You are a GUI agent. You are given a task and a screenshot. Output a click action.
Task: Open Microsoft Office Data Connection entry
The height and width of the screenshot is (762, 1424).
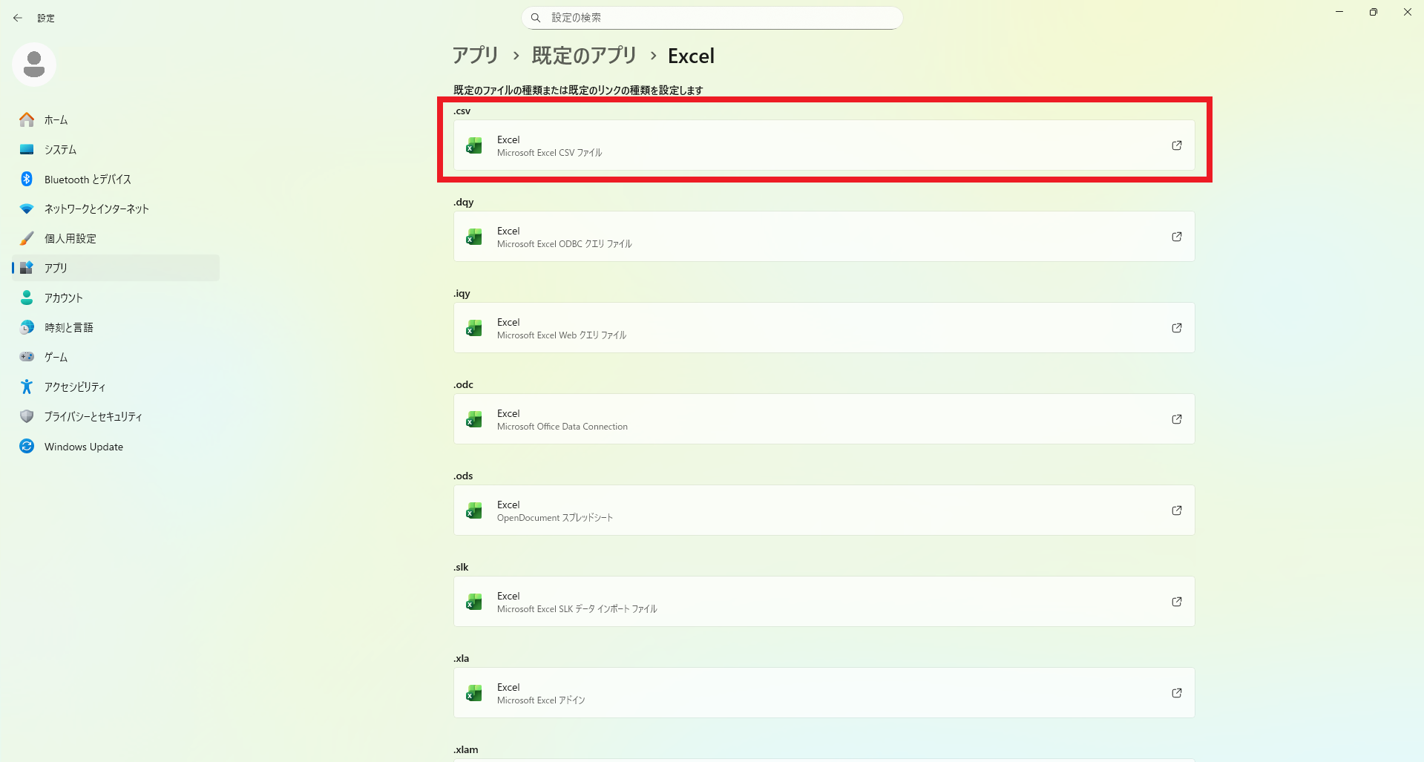click(x=824, y=419)
